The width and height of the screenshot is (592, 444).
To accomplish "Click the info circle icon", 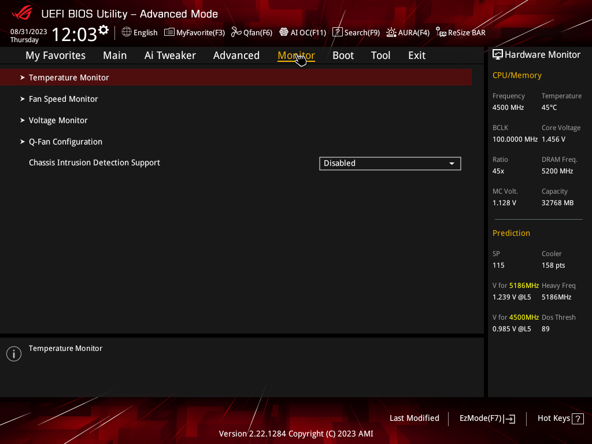I will point(14,354).
